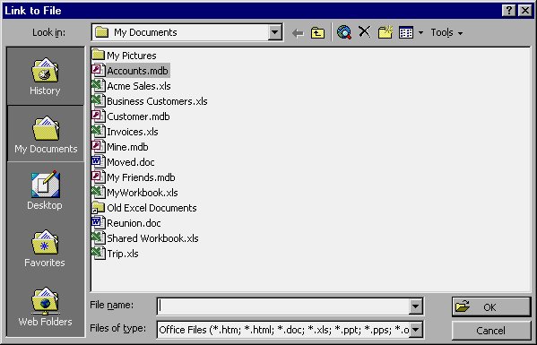Click in the File name field
This screenshot has height=345, width=537.
[x=283, y=306]
